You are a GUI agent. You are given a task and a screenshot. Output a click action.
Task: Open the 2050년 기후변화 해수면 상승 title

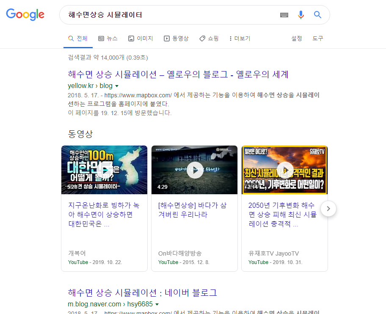click(282, 214)
